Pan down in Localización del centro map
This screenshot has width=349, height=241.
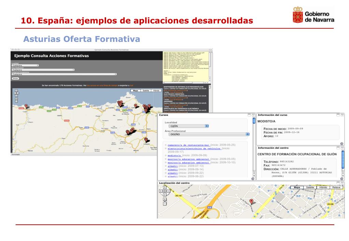click(x=165, y=195)
